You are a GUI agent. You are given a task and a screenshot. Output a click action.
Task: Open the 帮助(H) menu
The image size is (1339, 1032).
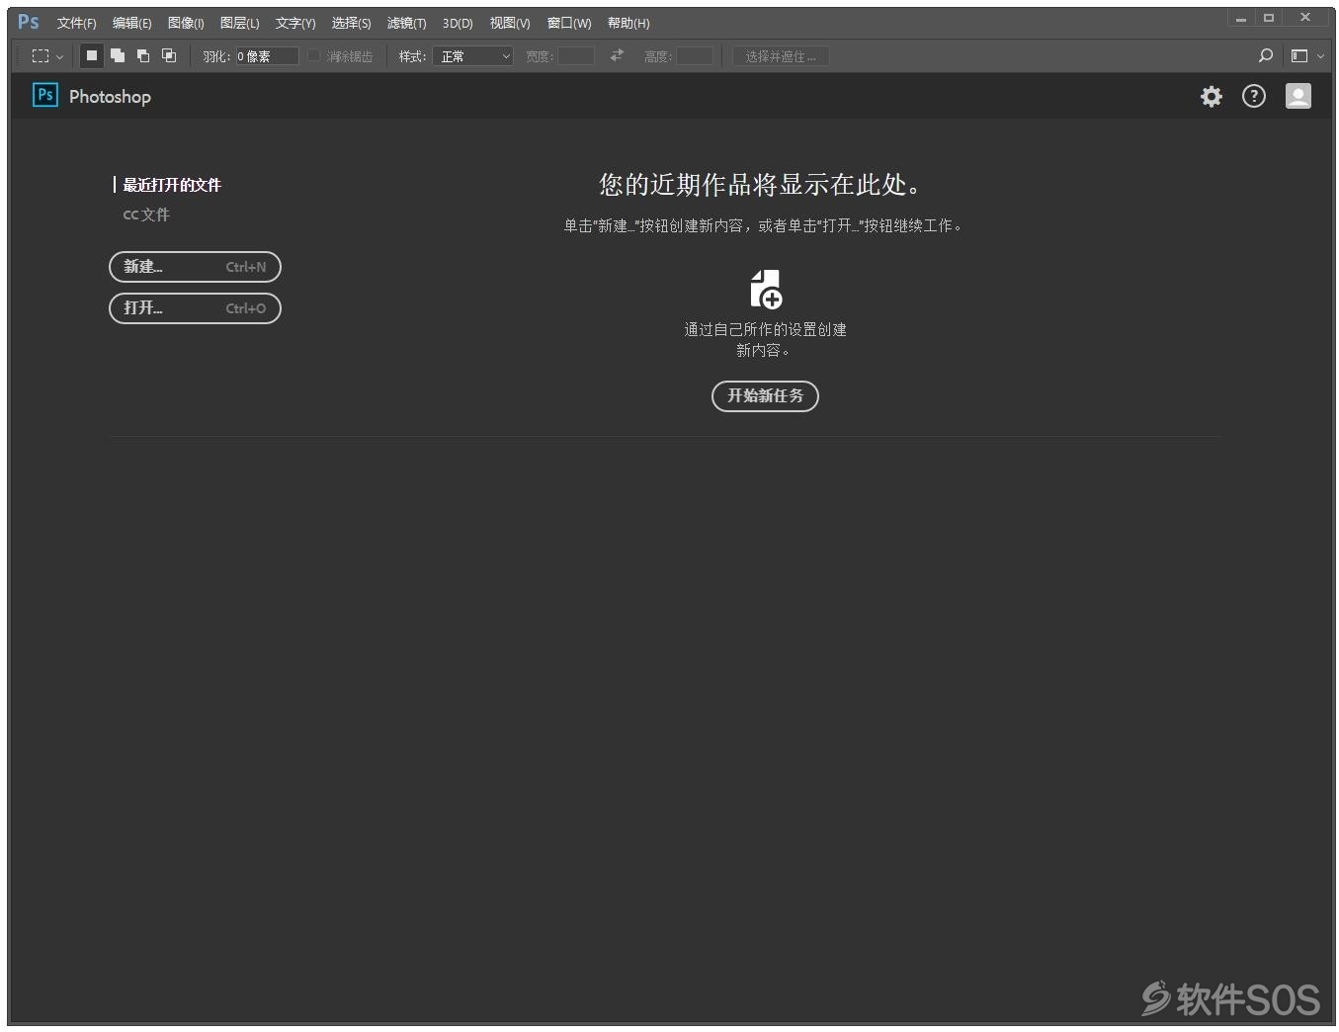(x=628, y=23)
